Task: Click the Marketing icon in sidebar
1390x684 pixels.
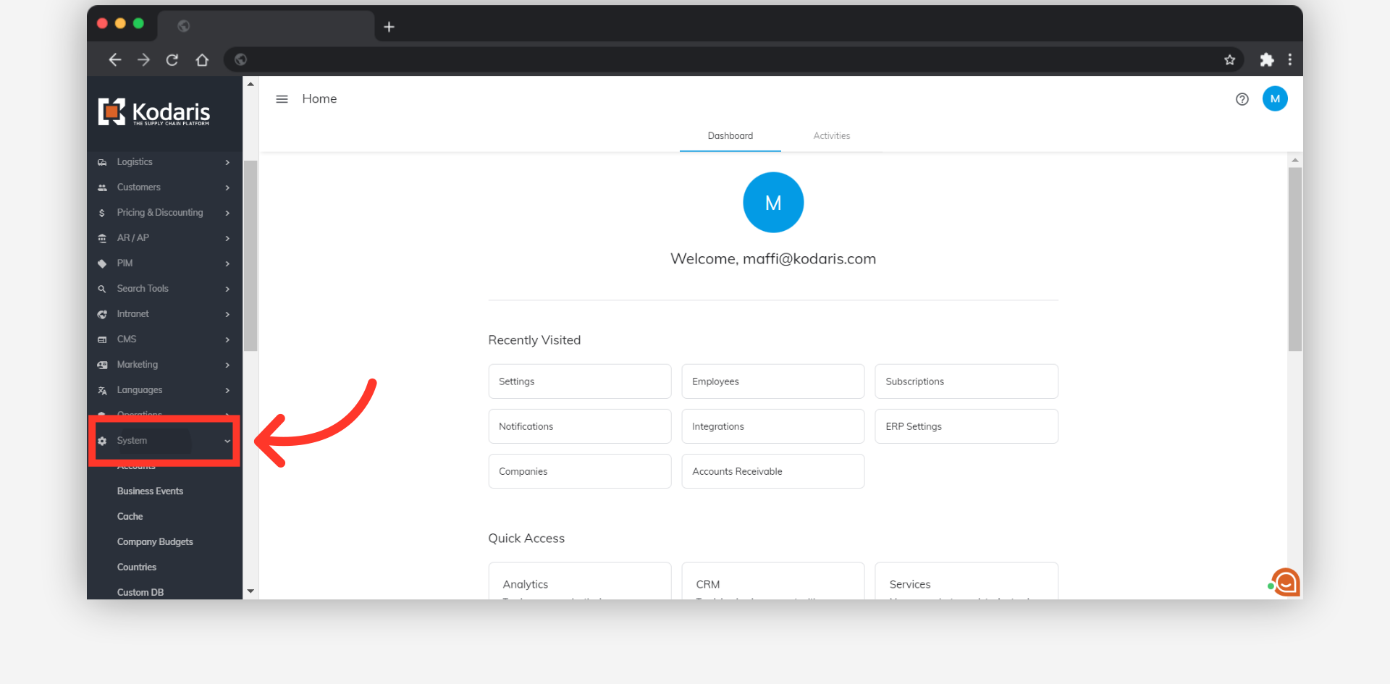Action: click(x=102, y=365)
